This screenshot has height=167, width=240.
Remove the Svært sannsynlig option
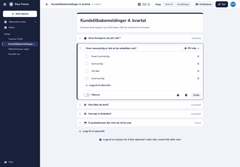click(x=198, y=56)
